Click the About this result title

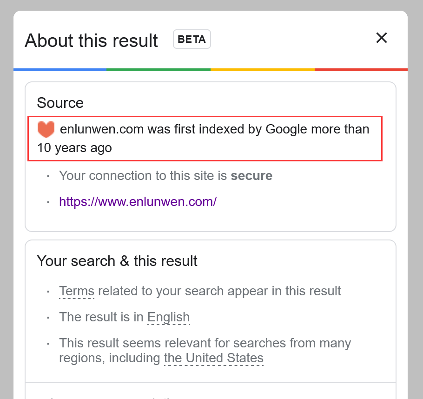point(91,40)
